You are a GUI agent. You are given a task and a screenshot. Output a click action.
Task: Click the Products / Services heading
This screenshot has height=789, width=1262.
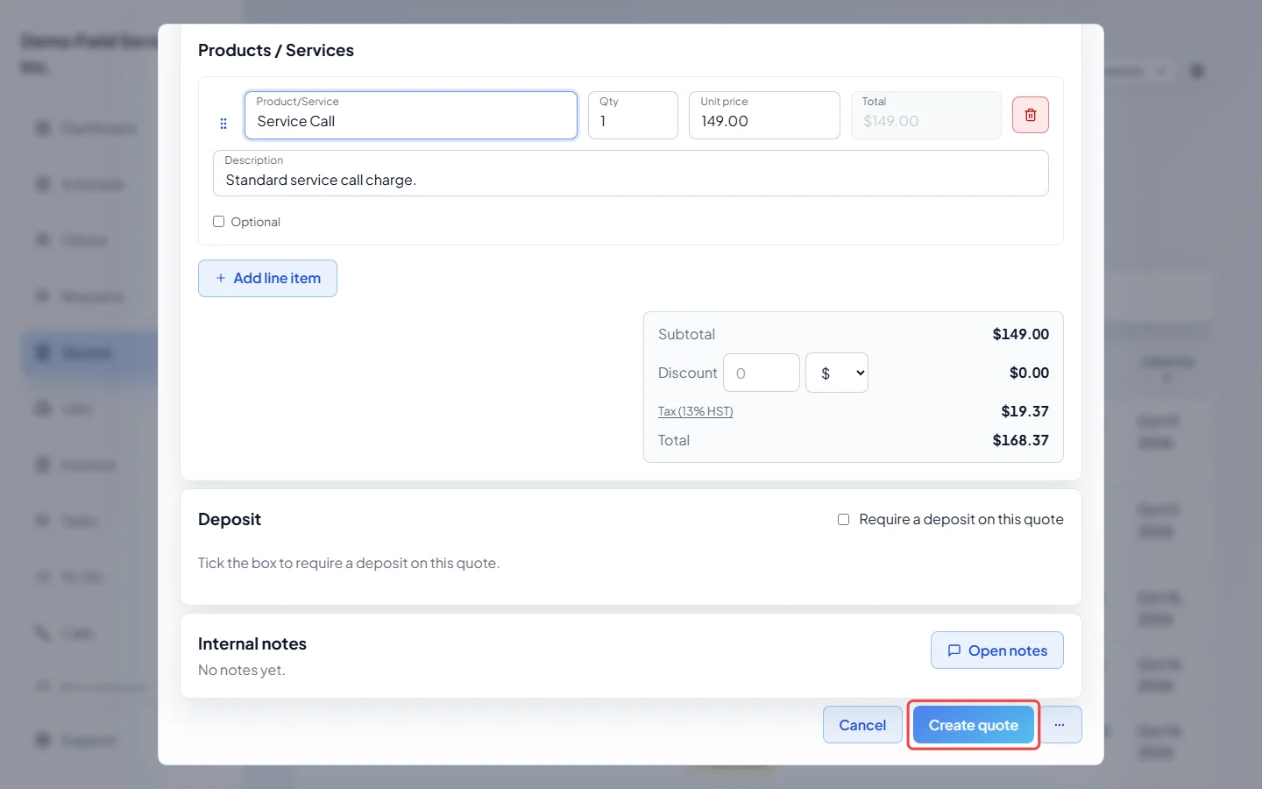pos(276,50)
